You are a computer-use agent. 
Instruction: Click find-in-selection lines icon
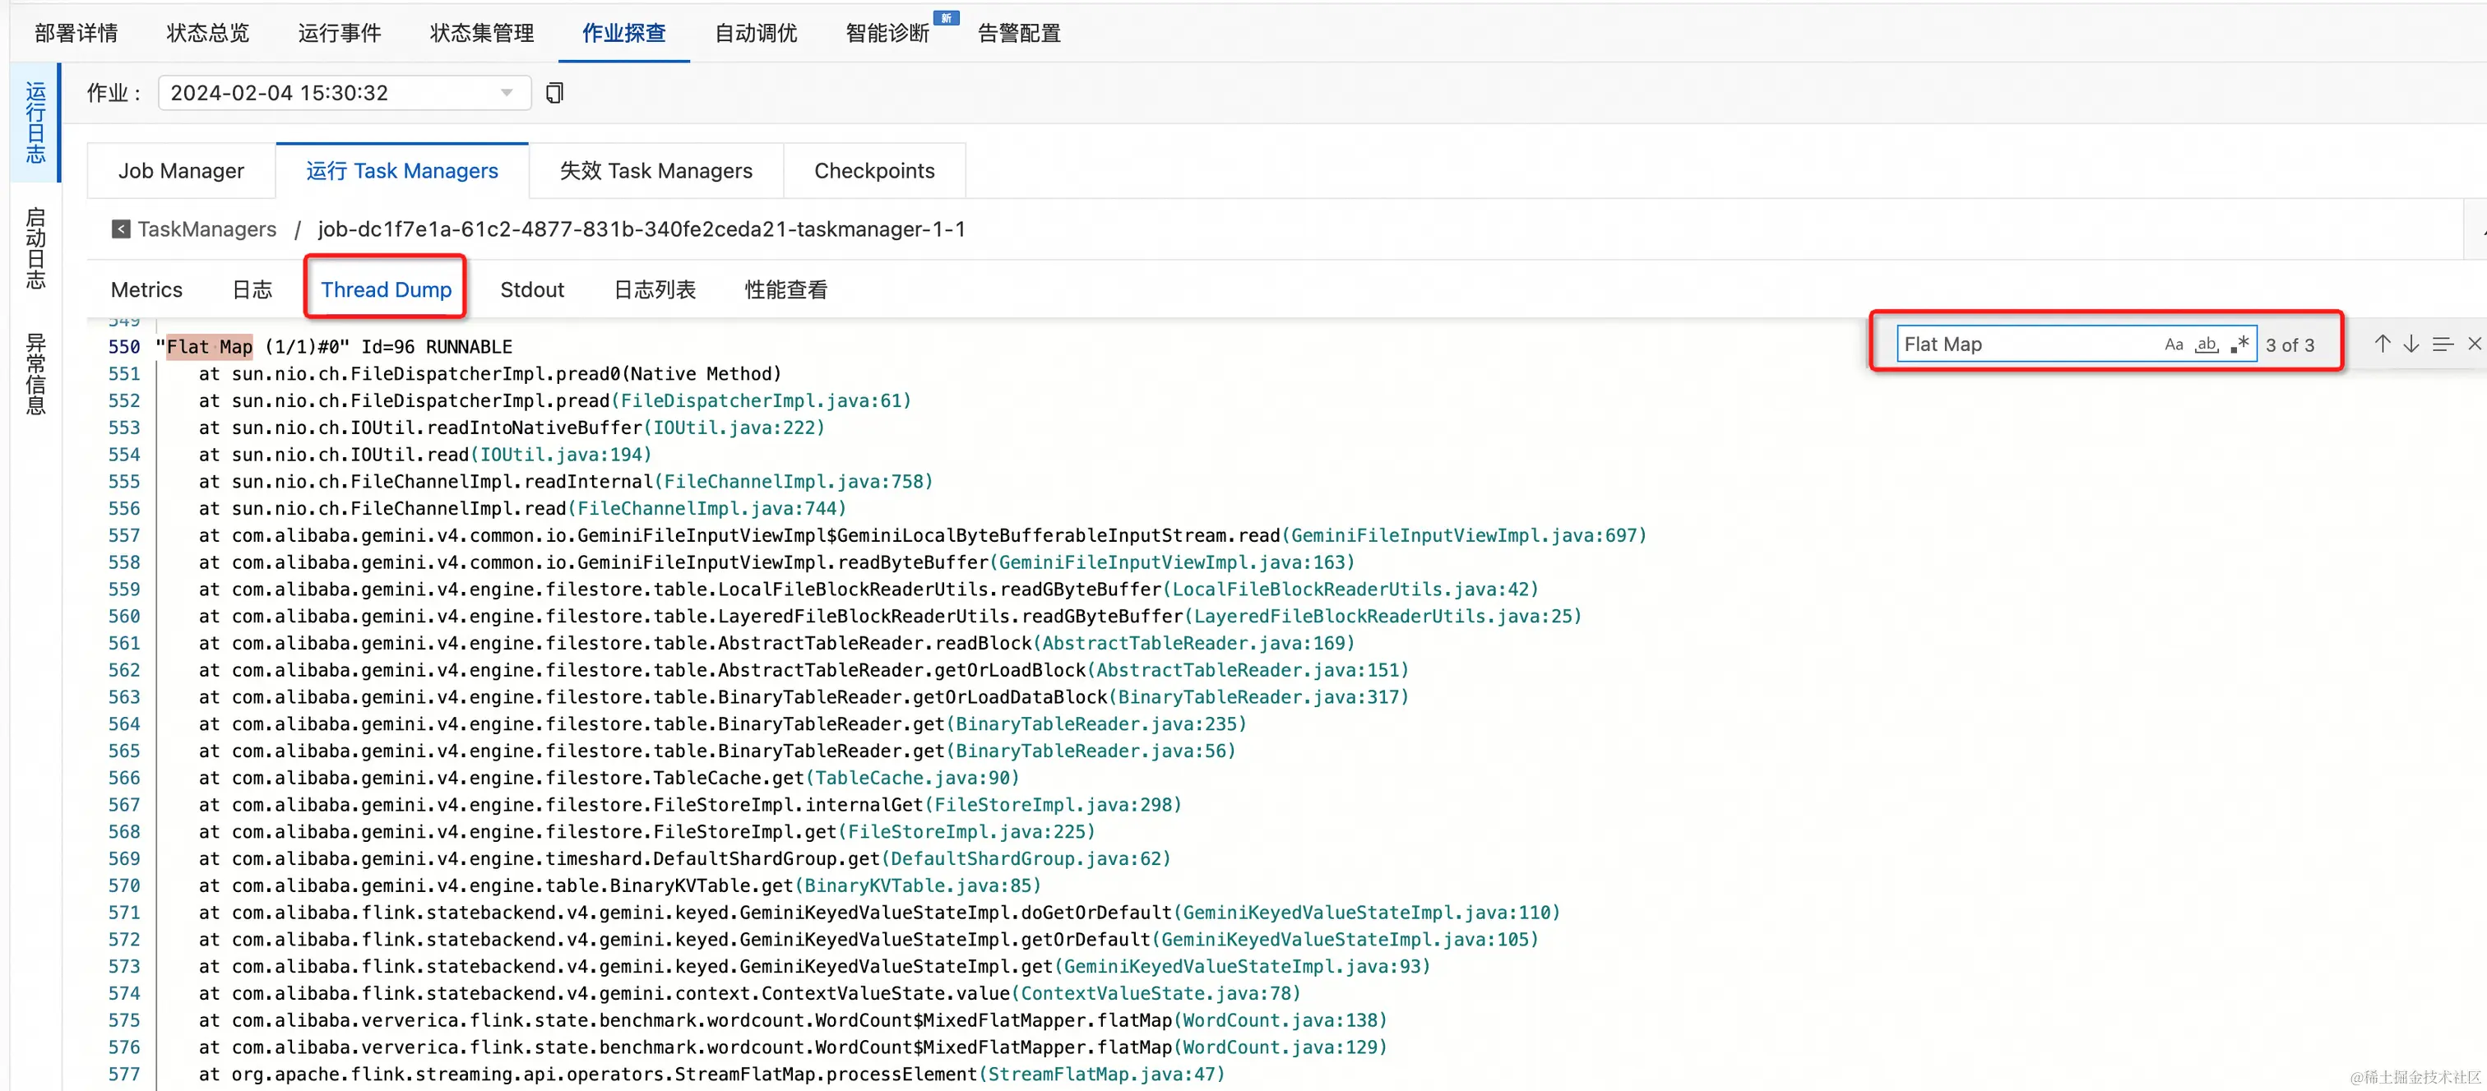[2443, 344]
